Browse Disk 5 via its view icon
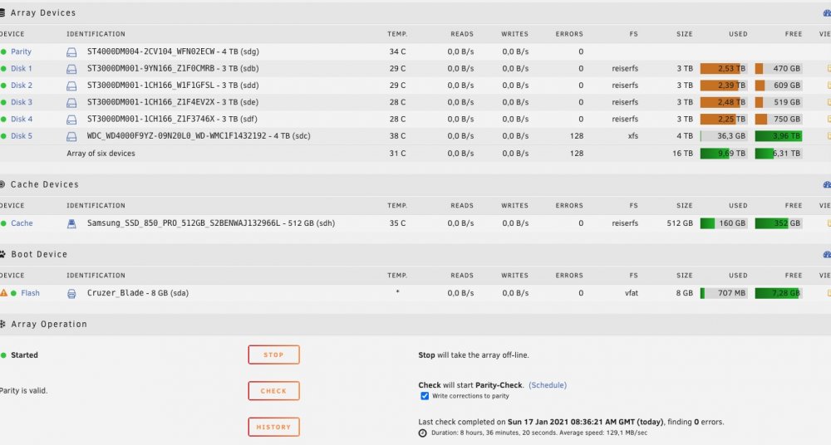Image resolution: width=831 pixels, height=445 pixels. coord(829,136)
